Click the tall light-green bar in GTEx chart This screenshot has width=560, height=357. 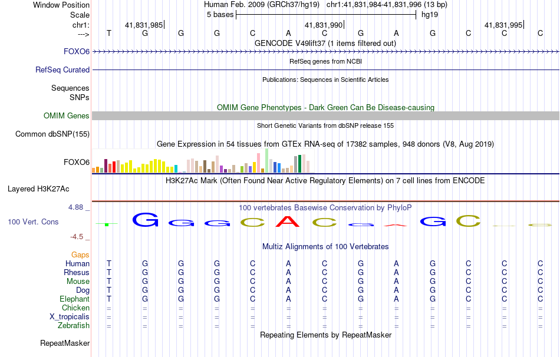click(267, 161)
